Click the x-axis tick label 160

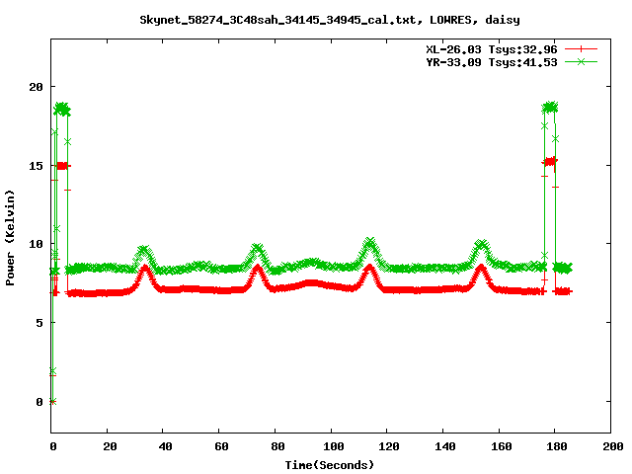501,446
